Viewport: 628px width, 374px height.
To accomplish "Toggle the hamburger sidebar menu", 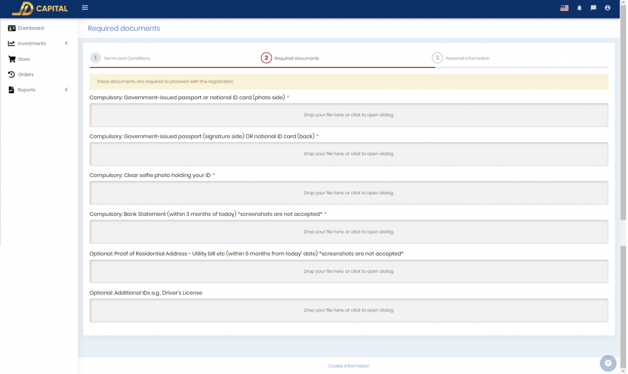I will (85, 7).
